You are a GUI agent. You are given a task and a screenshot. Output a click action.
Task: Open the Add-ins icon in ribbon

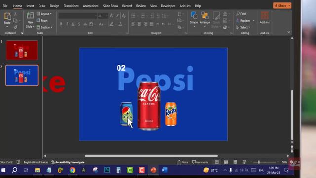tap(265, 15)
